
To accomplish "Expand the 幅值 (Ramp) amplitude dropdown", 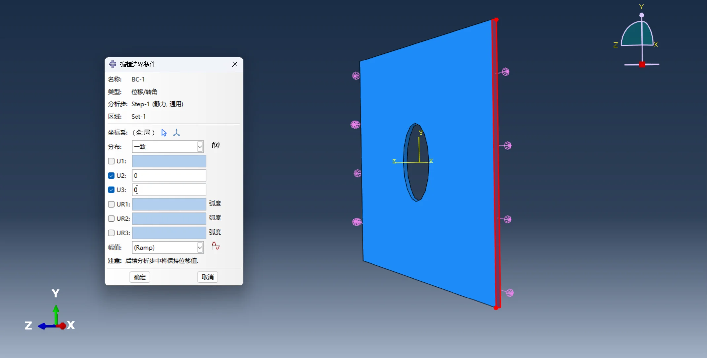I will [x=200, y=247].
